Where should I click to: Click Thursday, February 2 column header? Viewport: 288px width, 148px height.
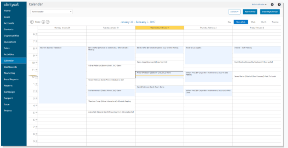208,28
